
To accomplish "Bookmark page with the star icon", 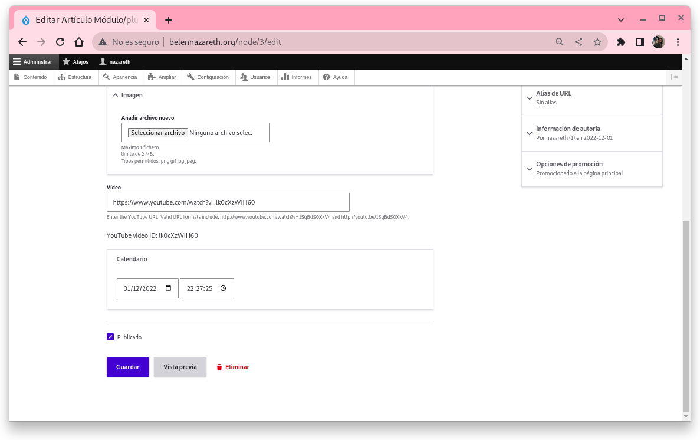I will (x=597, y=42).
